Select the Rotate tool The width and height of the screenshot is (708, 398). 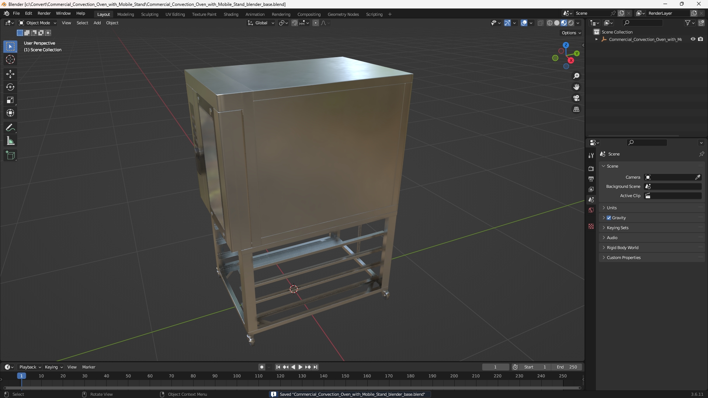click(10, 87)
